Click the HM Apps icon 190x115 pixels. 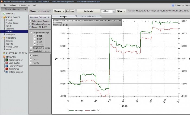point(4,57)
